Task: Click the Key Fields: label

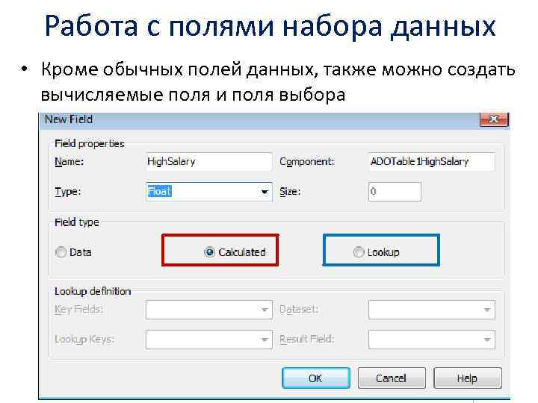Action: 79,310
